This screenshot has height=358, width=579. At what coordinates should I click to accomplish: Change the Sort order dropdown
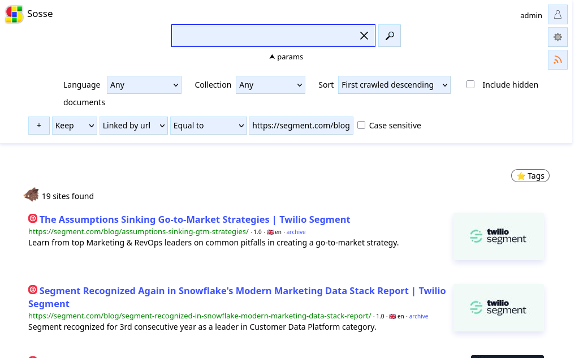[394, 85]
